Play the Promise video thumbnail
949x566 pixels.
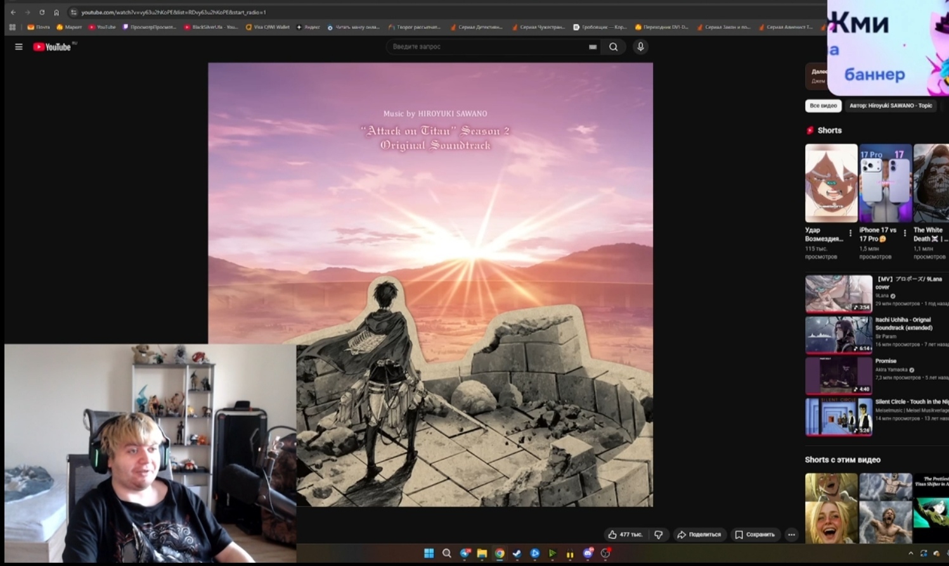[x=839, y=376]
